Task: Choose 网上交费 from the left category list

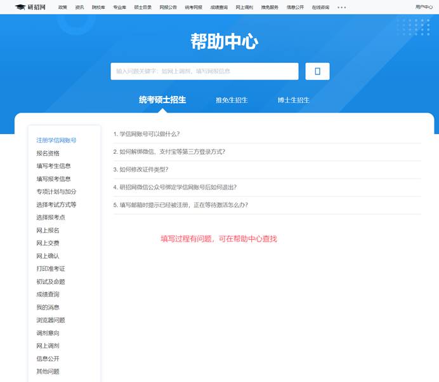Action: tap(48, 243)
